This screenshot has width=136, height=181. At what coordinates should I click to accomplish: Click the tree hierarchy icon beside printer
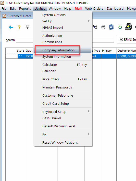point(95,27)
